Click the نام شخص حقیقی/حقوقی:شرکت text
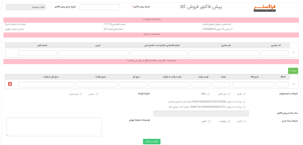The image size is (303, 145). (217, 24)
